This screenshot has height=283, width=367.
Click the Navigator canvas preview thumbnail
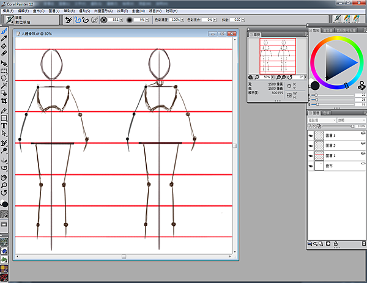click(278, 56)
